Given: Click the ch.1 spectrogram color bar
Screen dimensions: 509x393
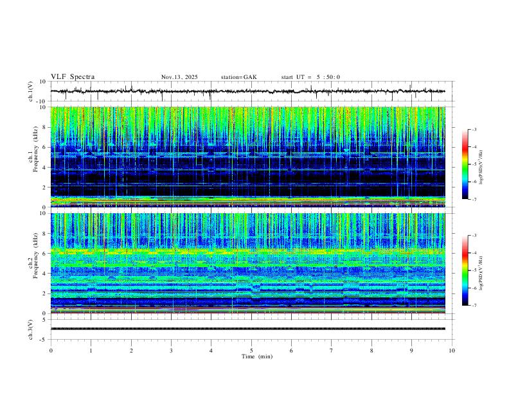Looking at the screenshot, I should (465, 164).
